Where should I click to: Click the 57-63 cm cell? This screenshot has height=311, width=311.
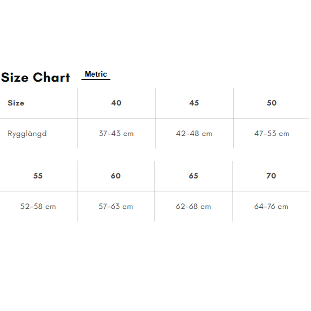[116, 207]
